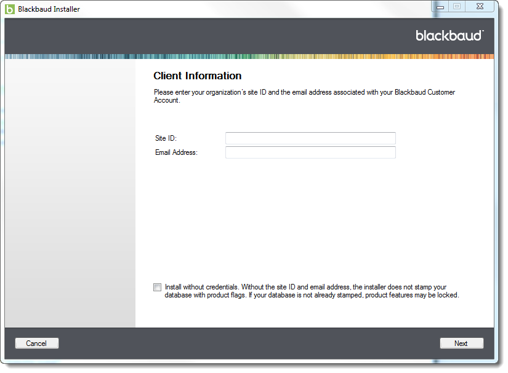Click the Next button
Viewport: 508px width, 373px height.
click(461, 344)
